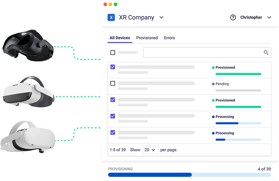Click the all-white Quest-style headset image
The height and width of the screenshot is (181, 279).
(28, 137)
